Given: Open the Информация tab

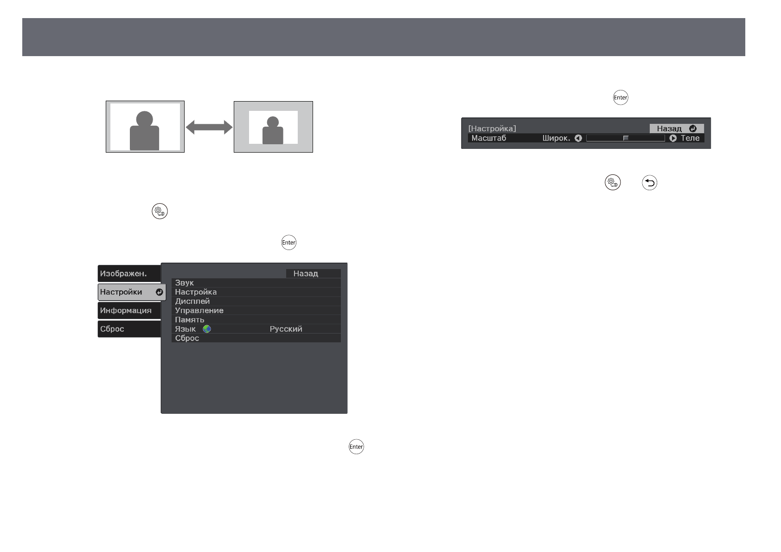Looking at the screenshot, I should pyautogui.click(x=129, y=311).
